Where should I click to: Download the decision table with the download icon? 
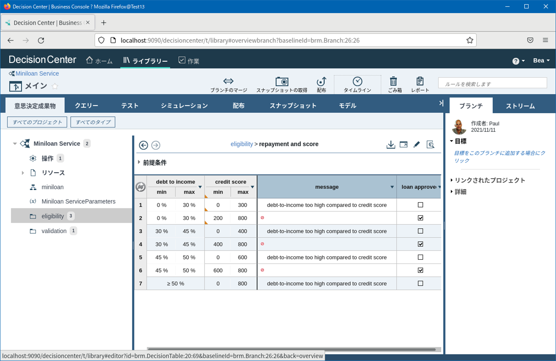[x=391, y=144]
